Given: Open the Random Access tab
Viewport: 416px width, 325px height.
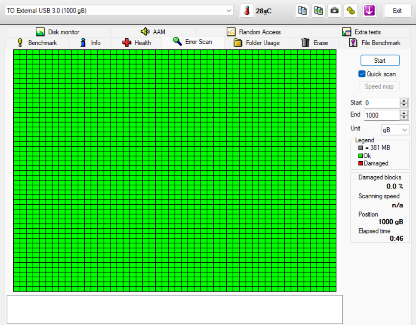Looking at the screenshot, I should (x=254, y=32).
